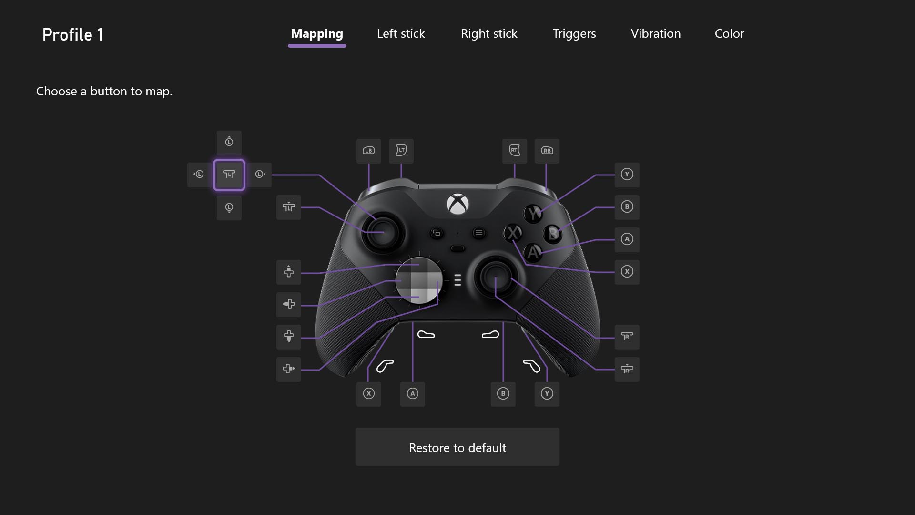Switch to the Left stick tab
The image size is (915, 515).
click(x=401, y=33)
